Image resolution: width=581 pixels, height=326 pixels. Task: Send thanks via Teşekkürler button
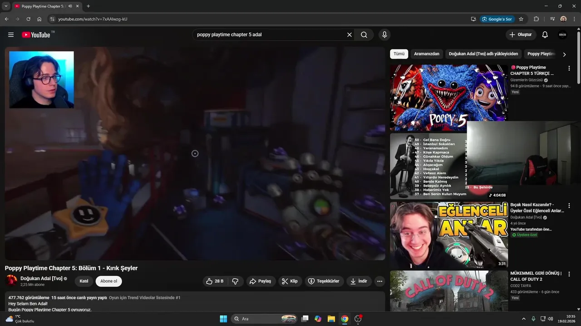tap(324, 281)
